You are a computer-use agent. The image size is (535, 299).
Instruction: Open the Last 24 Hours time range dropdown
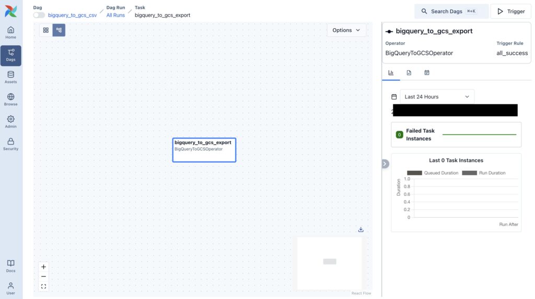[x=437, y=97]
